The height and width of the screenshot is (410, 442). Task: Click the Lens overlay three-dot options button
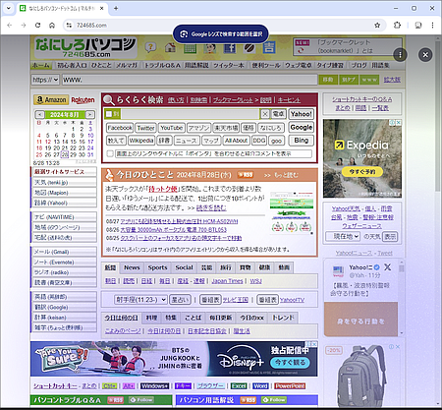400,54
